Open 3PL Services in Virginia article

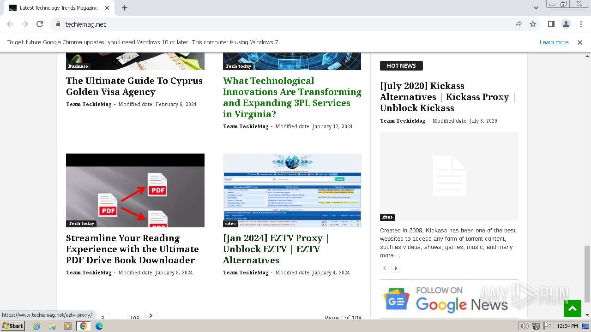pyautogui.click(x=292, y=97)
